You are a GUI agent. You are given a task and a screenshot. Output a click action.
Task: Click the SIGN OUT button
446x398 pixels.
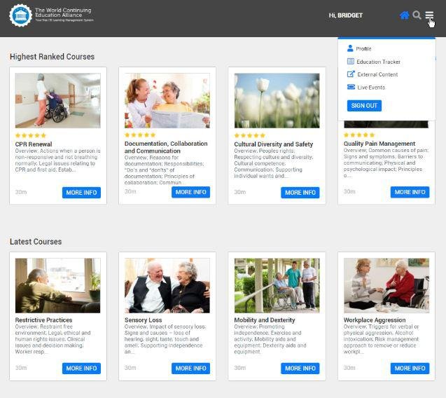(364, 106)
